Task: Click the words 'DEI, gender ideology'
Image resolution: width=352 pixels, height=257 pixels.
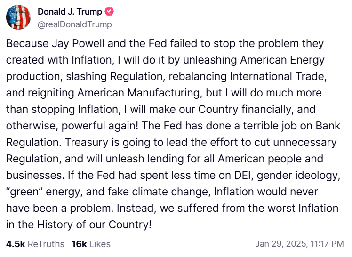Action: (x=287, y=175)
